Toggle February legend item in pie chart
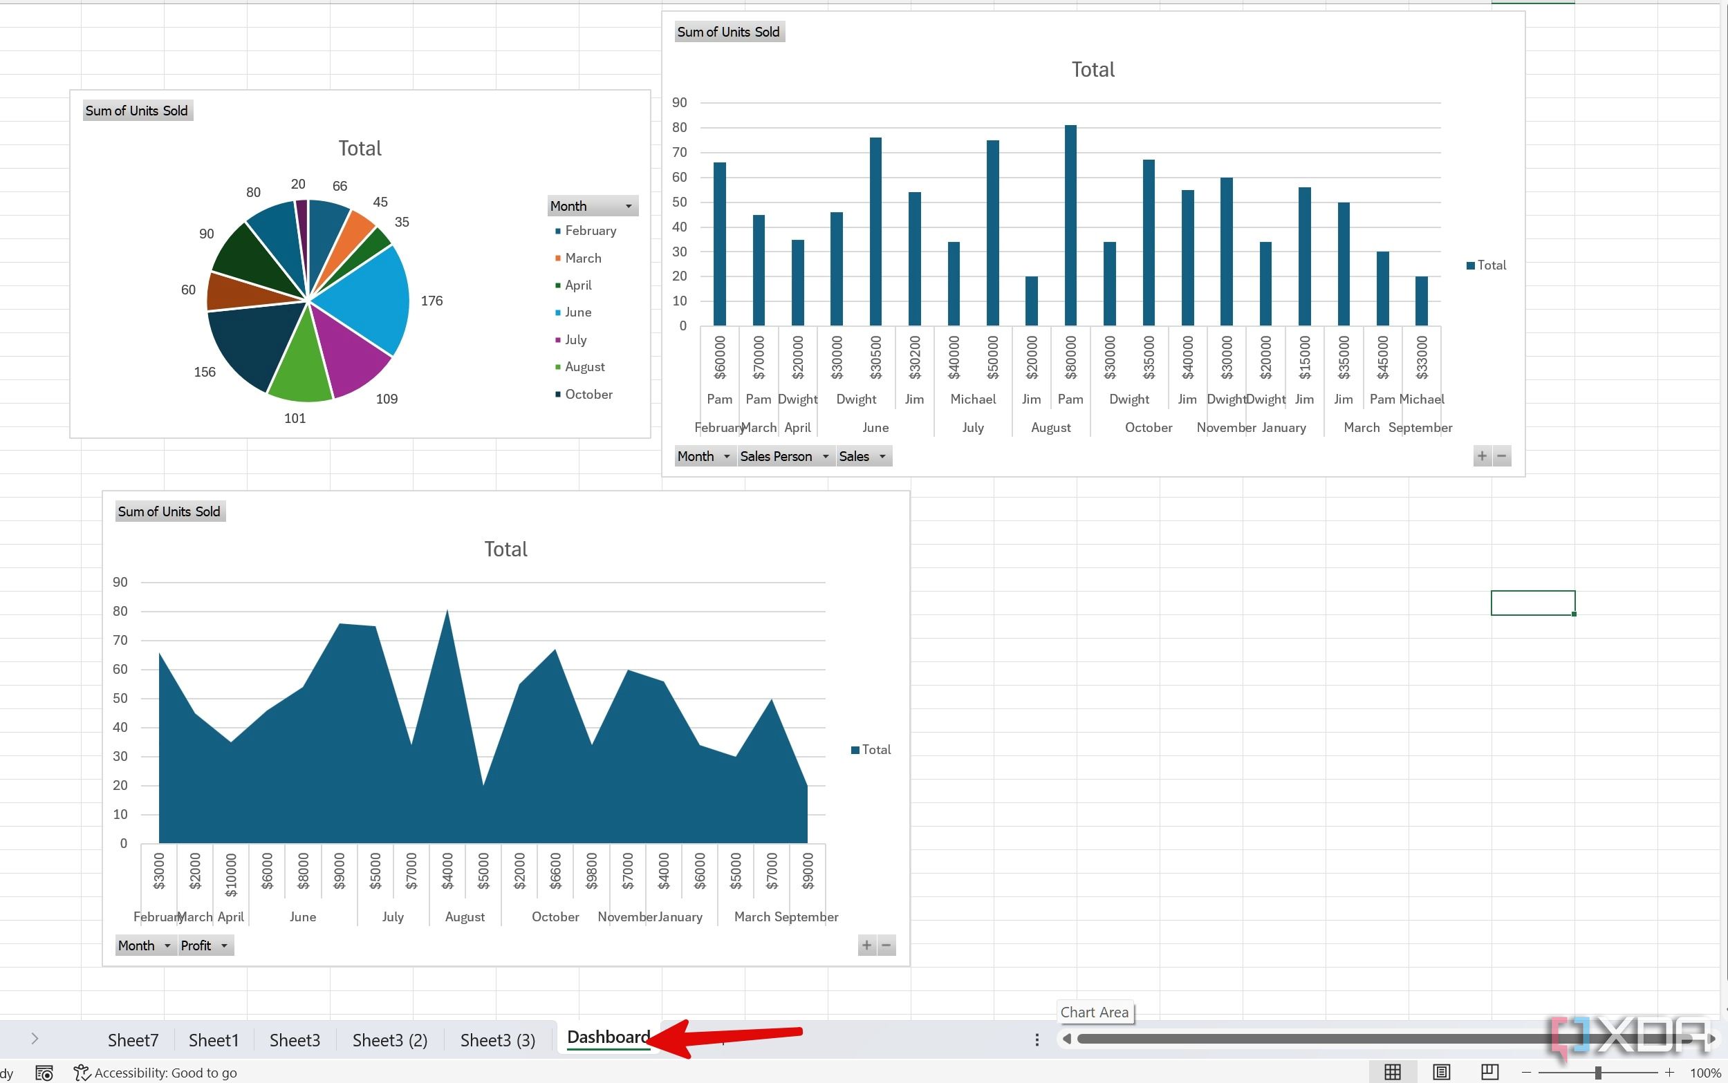The height and width of the screenshot is (1083, 1728). pyautogui.click(x=588, y=229)
